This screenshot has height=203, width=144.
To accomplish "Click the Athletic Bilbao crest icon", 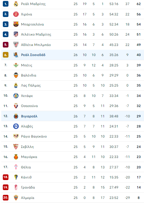I will (x=16, y=45).
